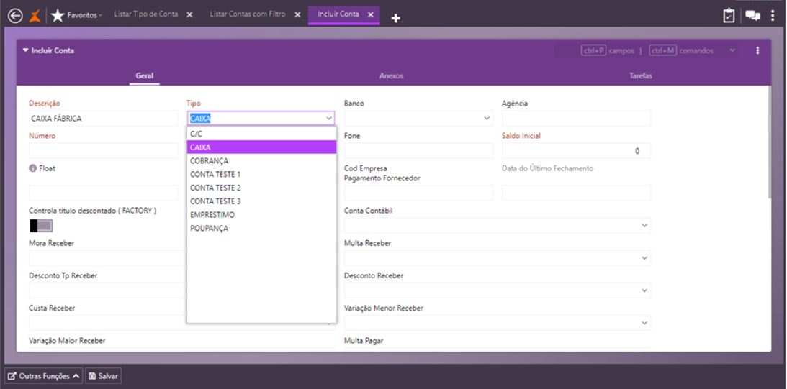Click the Saldo Inicial input field
Image resolution: width=787 pixels, height=389 pixels.
(576, 151)
